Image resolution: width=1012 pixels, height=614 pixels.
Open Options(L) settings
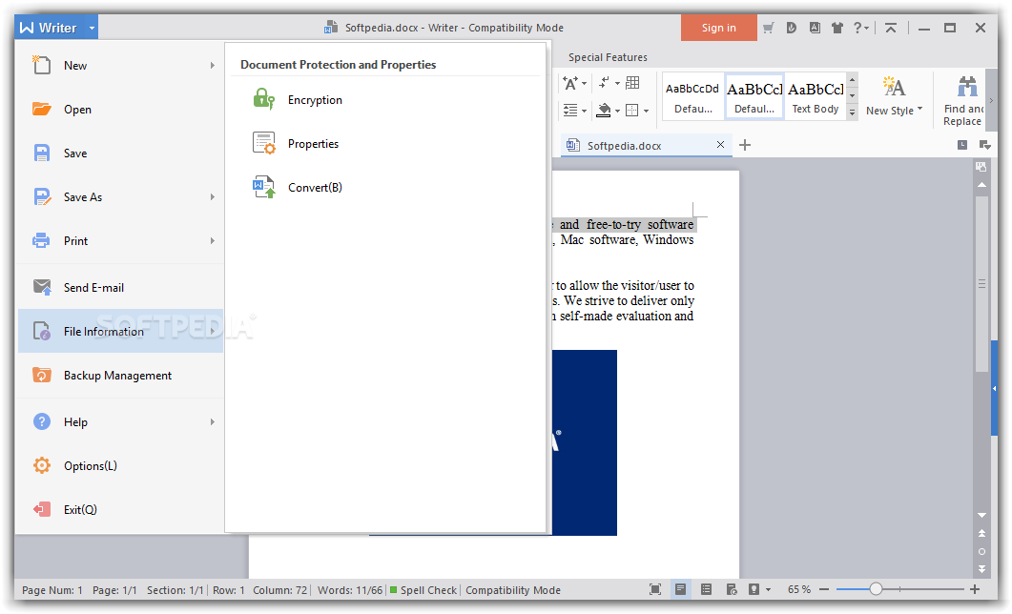coord(121,465)
